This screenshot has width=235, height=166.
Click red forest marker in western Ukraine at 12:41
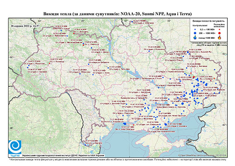pyautogui.click(x=49, y=63)
